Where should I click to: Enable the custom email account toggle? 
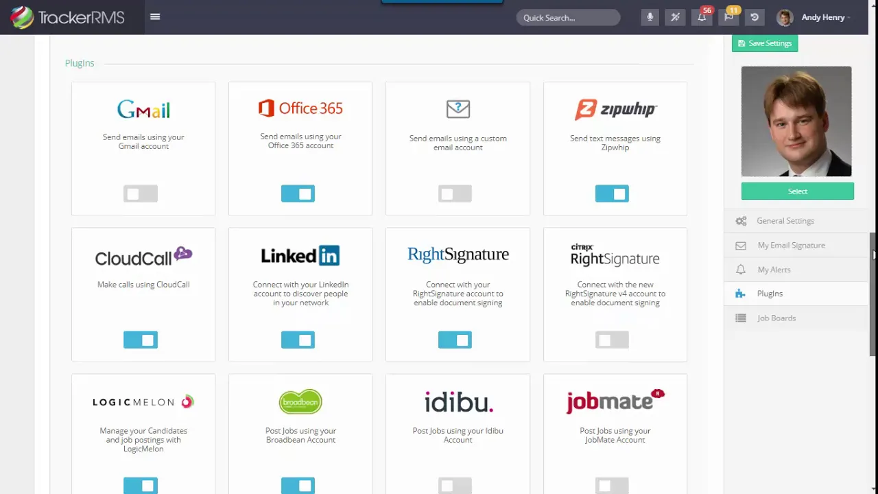point(455,194)
